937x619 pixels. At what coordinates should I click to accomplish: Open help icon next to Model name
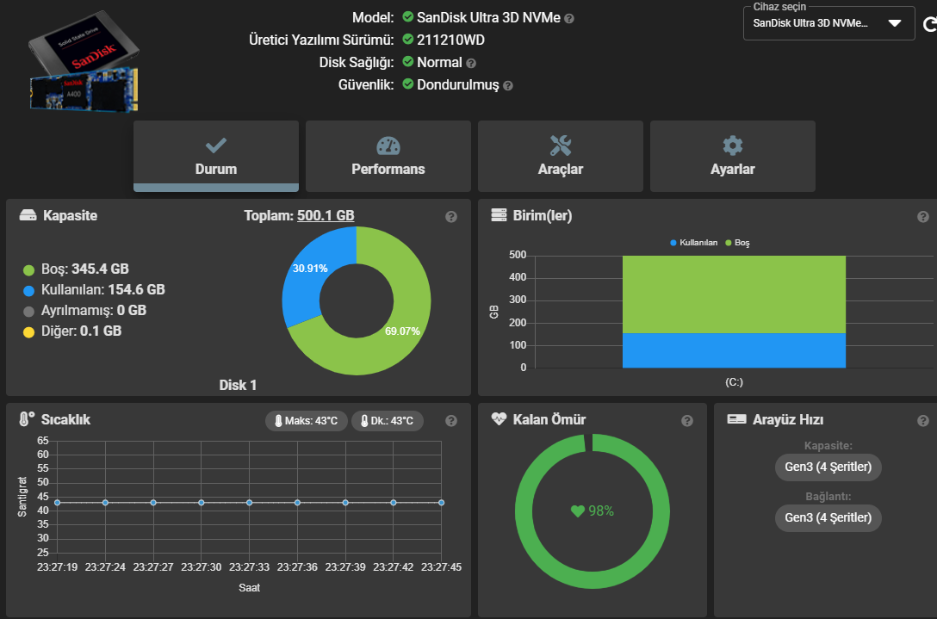coord(569,19)
